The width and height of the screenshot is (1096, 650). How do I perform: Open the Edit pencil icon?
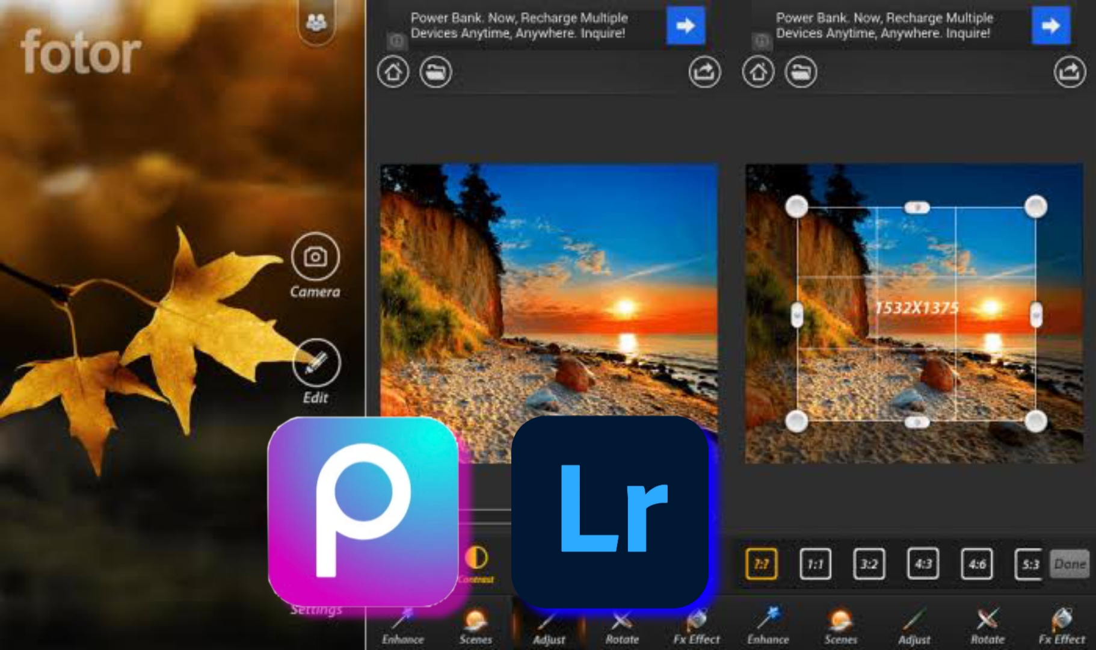[x=316, y=363]
